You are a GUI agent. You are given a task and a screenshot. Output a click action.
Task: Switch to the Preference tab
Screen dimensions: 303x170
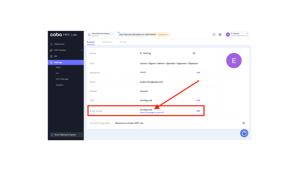[107, 42]
